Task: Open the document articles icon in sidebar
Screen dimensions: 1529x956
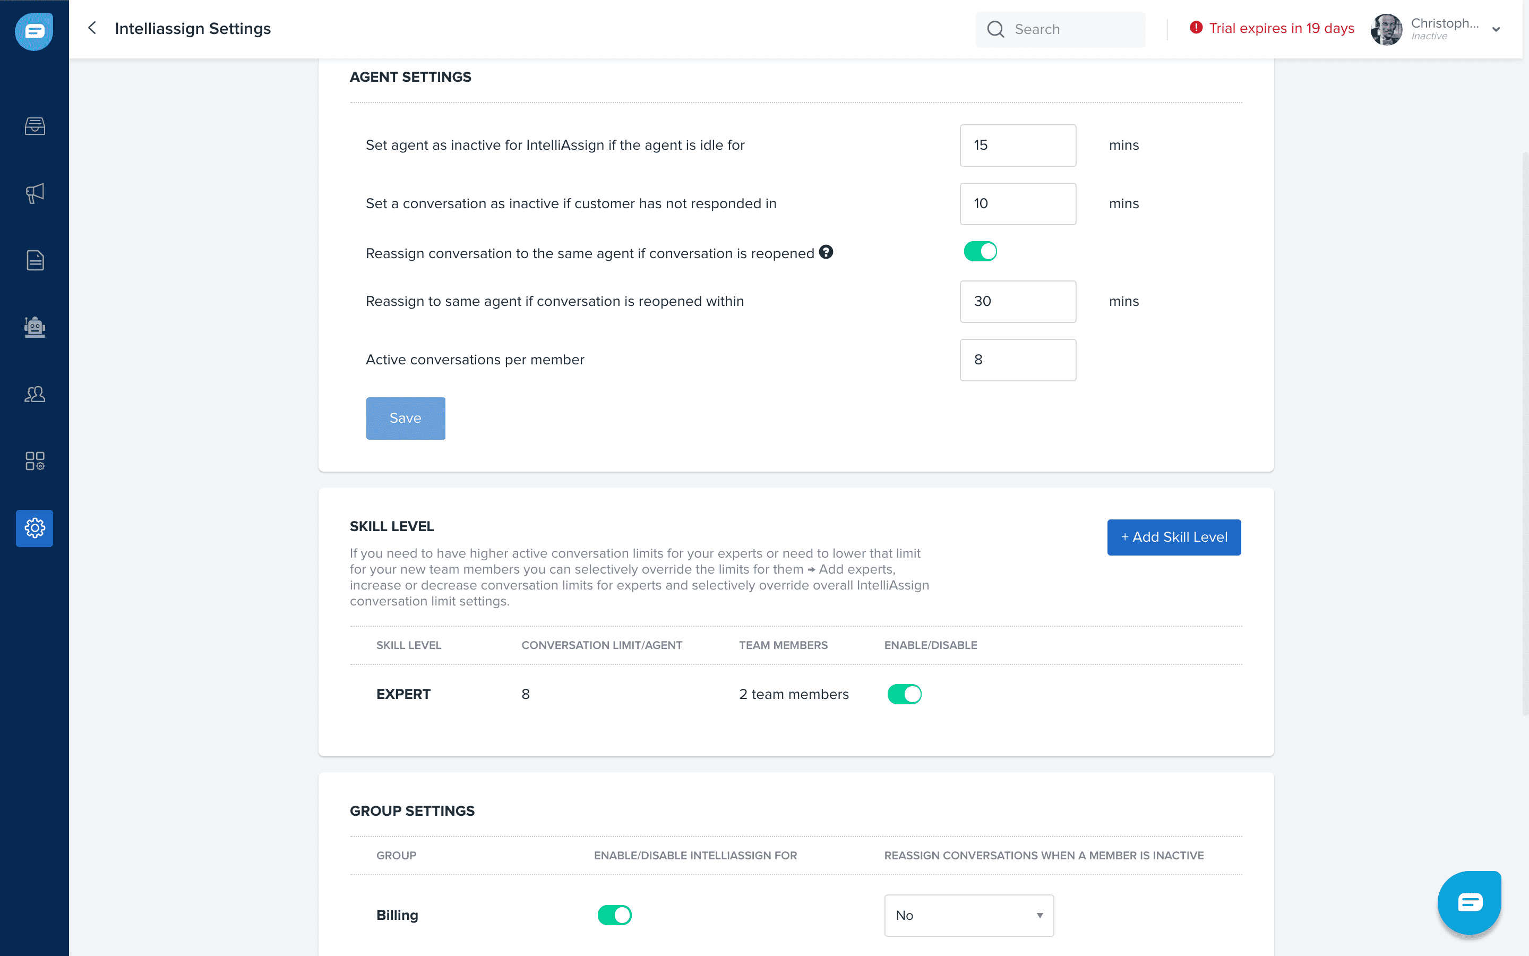Action: tap(35, 260)
